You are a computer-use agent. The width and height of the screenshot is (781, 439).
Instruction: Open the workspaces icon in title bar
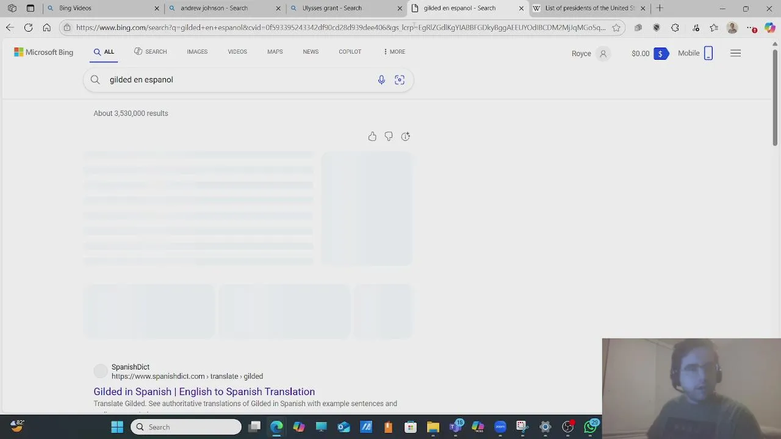(12, 8)
